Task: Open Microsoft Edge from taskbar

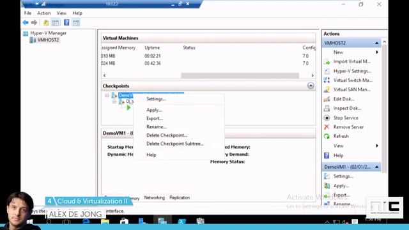Action: (86, 222)
